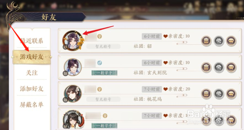Delete the friend from guild 貂
The height and width of the screenshot is (130, 244).
tap(206, 41)
